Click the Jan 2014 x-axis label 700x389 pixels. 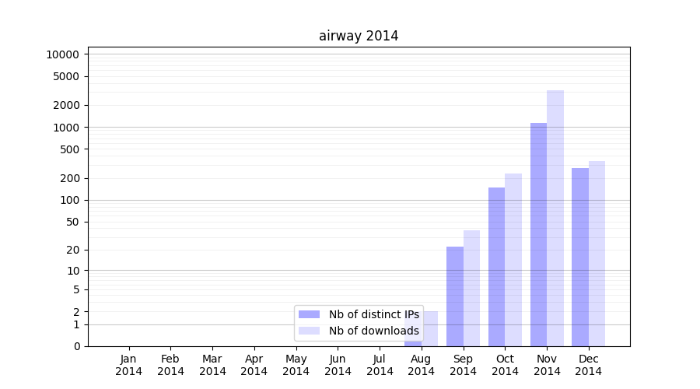[x=129, y=365]
